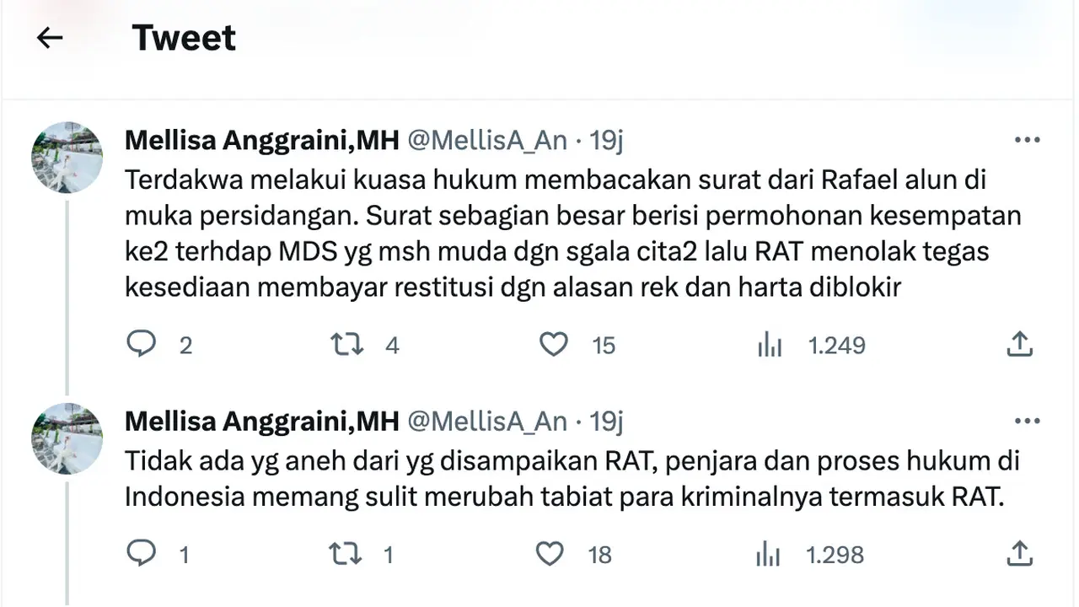Open Mellisa Anggraini's display name
The image size is (1079, 607).
coord(262,140)
